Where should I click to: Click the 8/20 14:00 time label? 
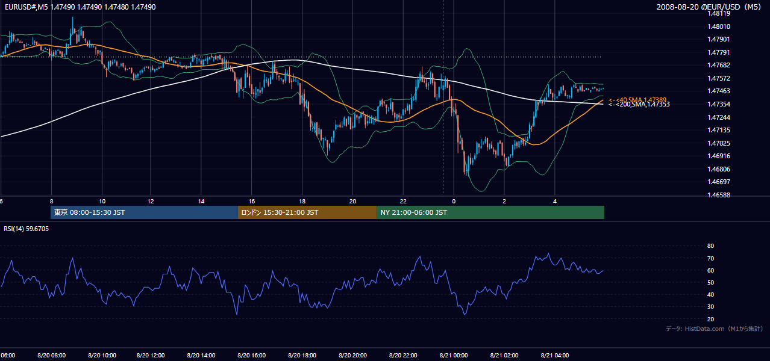coord(202,356)
